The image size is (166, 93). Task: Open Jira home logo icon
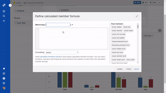click(4, 5)
